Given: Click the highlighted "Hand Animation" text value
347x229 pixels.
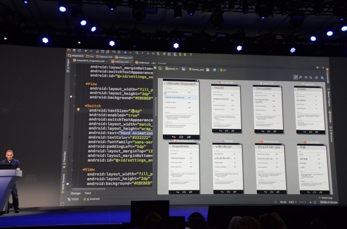Looking at the screenshot, I should tap(136, 133).
